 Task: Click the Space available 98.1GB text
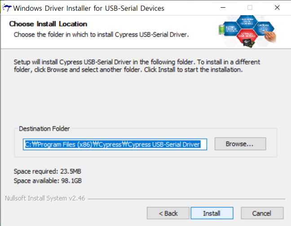48,181
